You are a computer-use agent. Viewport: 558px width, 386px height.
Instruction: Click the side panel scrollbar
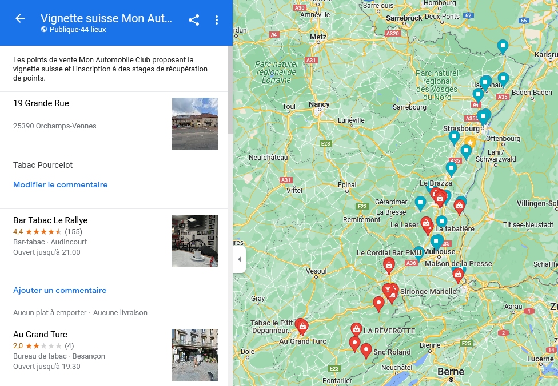[230, 91]
